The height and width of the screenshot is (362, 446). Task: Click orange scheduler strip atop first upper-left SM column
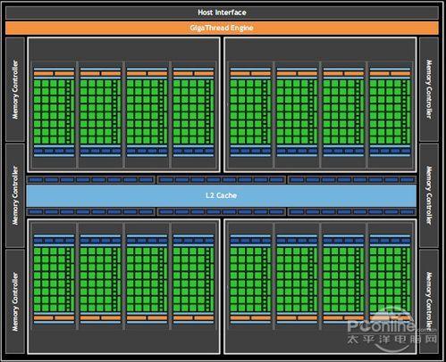tap(54, 73)
